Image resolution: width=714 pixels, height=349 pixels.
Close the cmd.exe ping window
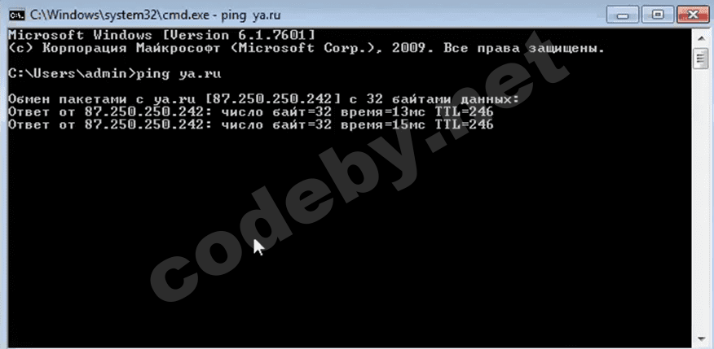[694, 15]
